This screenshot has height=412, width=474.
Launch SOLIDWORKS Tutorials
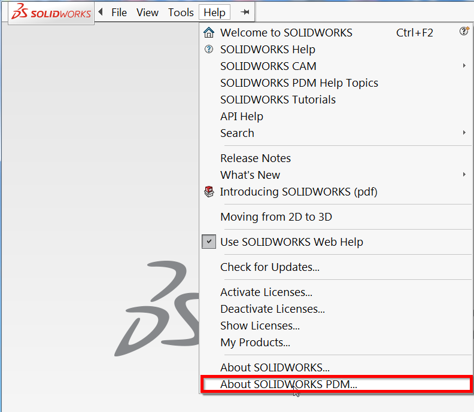coord(278,99)
